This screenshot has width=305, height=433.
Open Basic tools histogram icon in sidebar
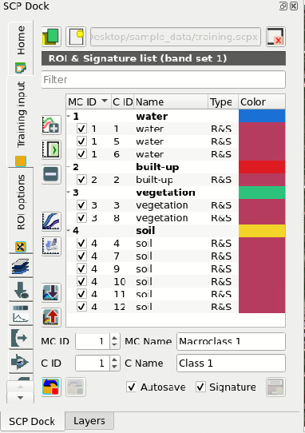21,314
